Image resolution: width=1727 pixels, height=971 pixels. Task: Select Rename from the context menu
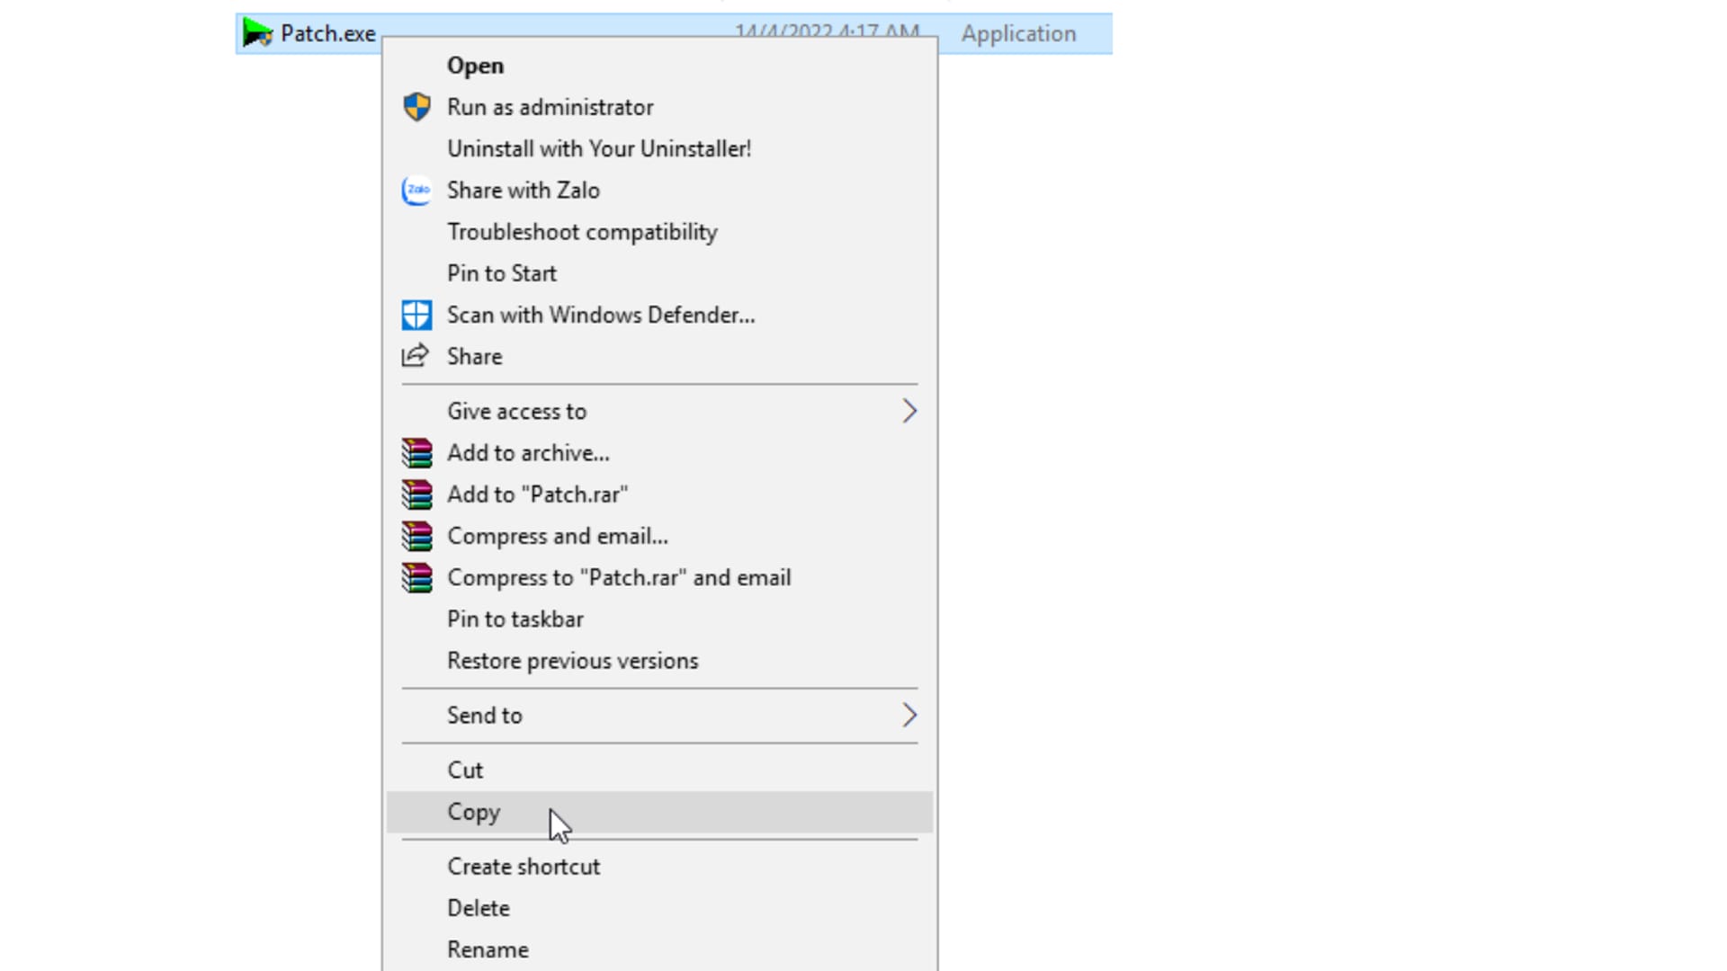[488, 949]
